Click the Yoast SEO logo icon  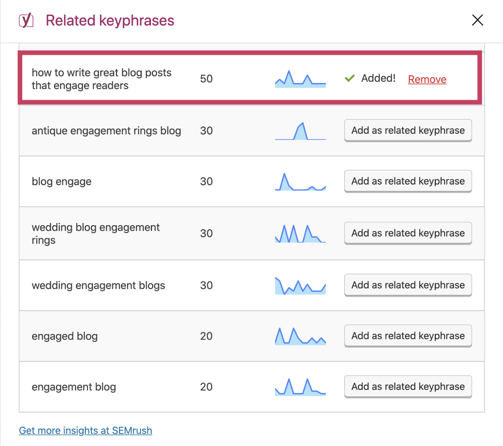click(26, 20)
